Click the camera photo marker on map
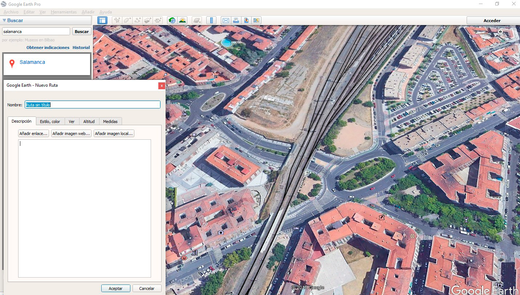 point(220,232)
